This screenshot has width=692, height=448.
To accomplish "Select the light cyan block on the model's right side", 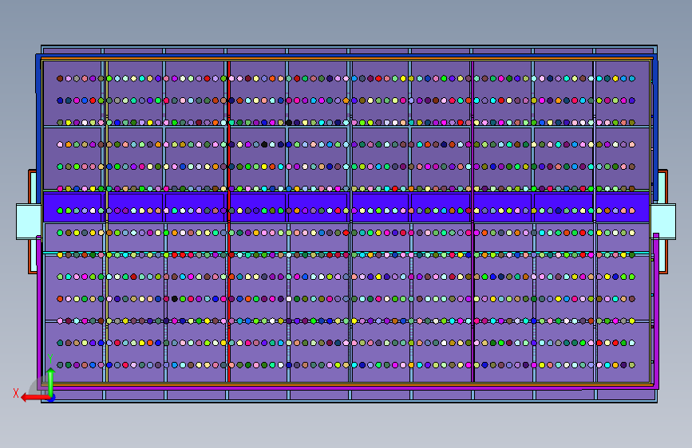I will point(663,222).
